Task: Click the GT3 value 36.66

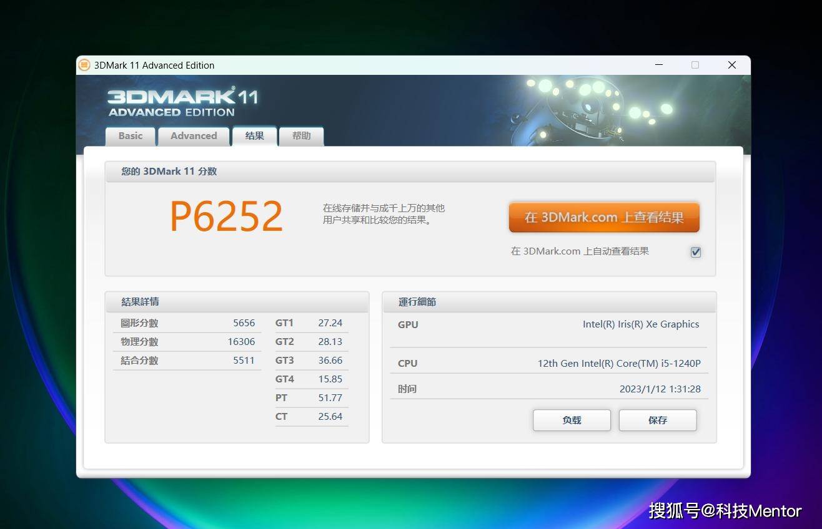Action: [x=330, y=361]
